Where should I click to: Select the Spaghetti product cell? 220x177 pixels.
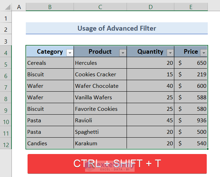(100, 132)
